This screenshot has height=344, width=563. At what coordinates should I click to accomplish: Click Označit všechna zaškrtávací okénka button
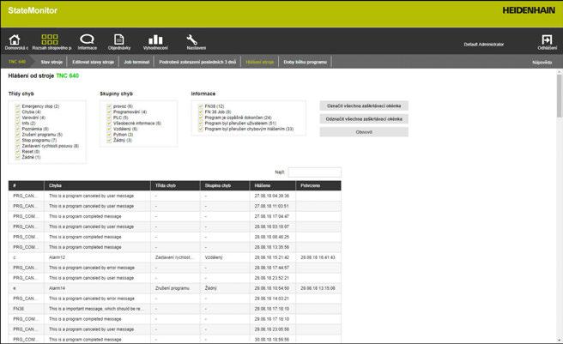click(364, 106)
